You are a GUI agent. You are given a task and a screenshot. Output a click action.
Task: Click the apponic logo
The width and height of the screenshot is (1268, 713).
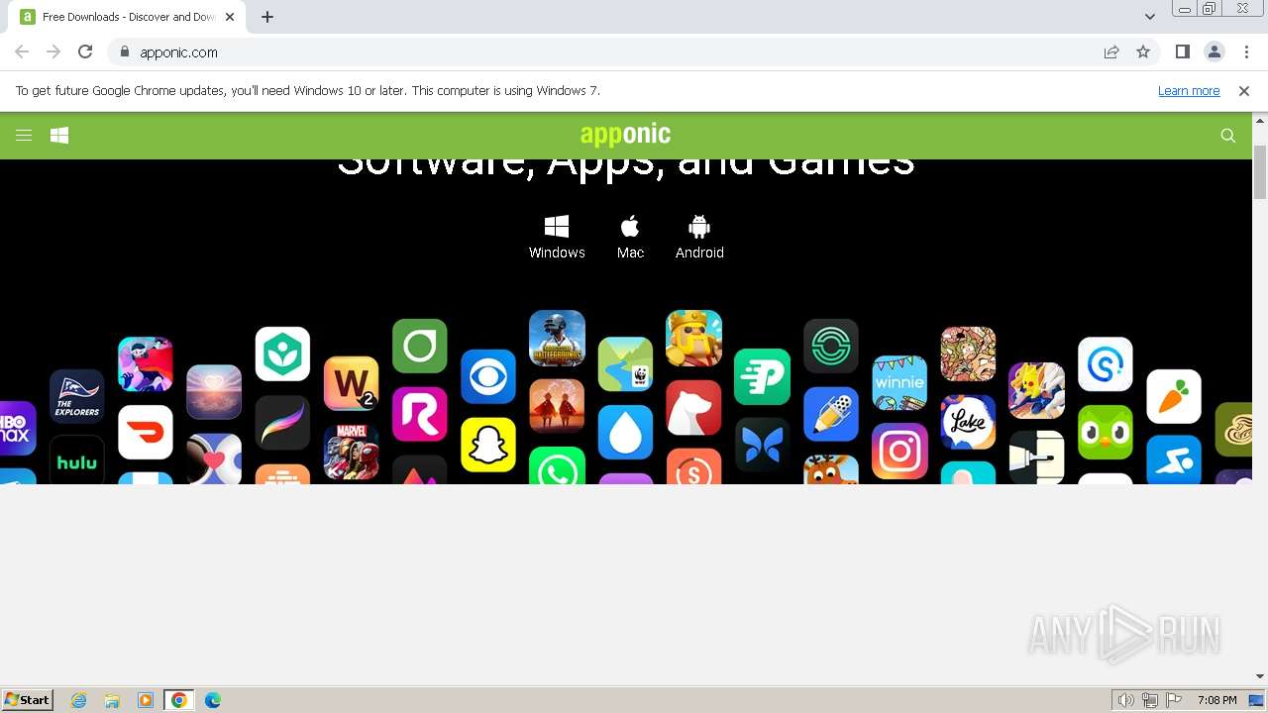tap(625, 135)
